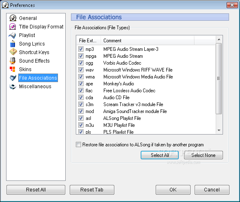
Task: Click the Skins colored squares icon
Action: [x=13, y=69]
